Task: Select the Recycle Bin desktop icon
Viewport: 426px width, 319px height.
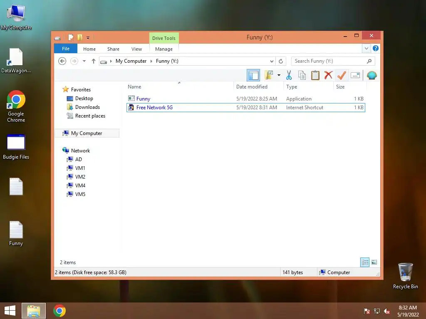Action: (405, 276)
